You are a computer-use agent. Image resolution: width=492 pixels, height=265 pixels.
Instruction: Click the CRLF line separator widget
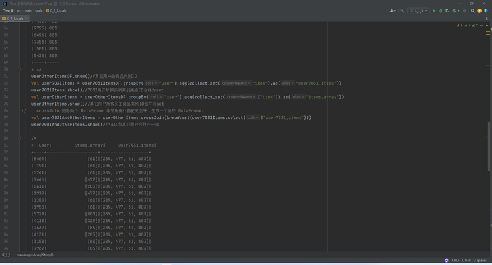pos(455,260)
